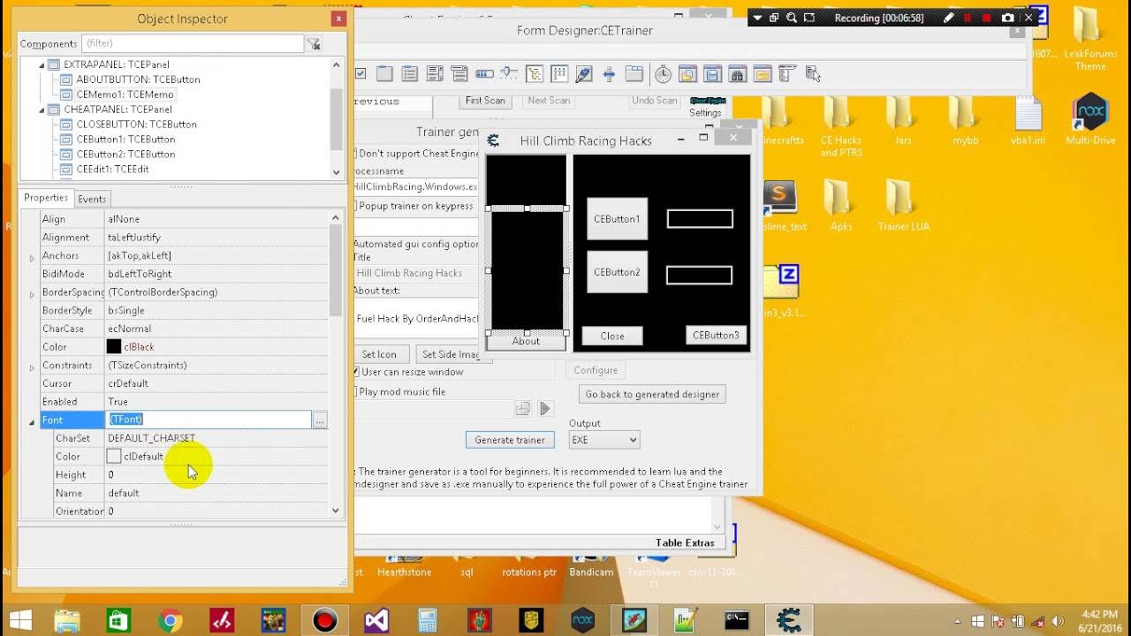
Task: Click the Bandicam pencil draw icon
Action: pyautogui.click(x=948, y=18)
